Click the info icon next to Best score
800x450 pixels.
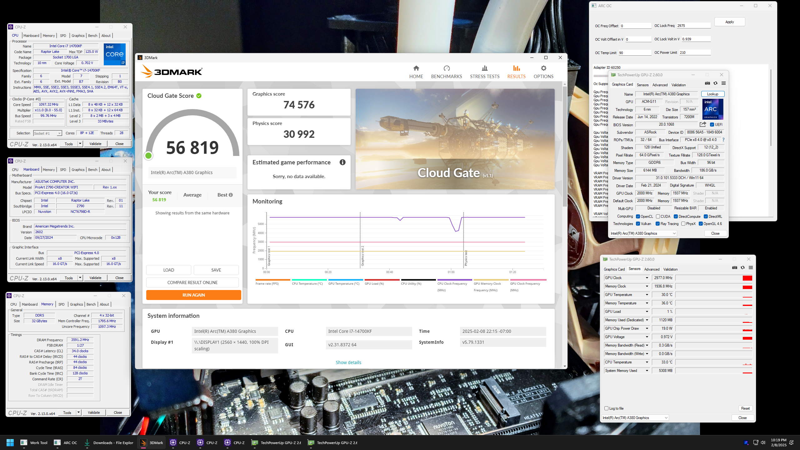(231, 195)
